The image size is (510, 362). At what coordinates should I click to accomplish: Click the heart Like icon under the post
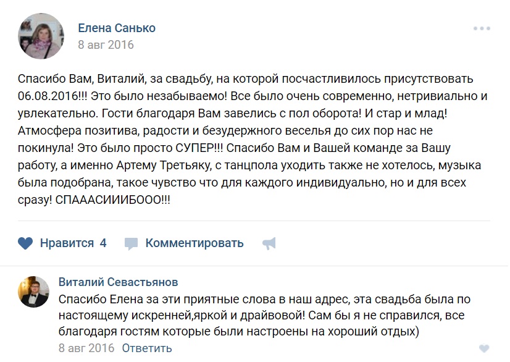(25, 243)
